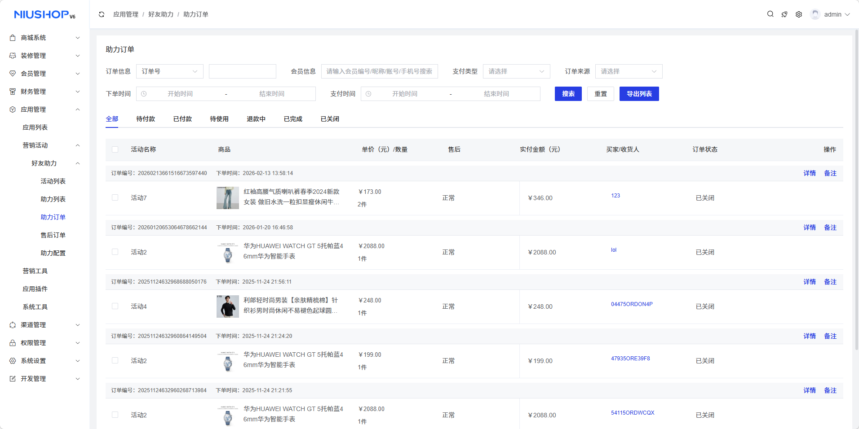Click the 权限管理 lock icon
Viewport: 859px width, 429px height.
pyautogui.click(x=13, y=343)
